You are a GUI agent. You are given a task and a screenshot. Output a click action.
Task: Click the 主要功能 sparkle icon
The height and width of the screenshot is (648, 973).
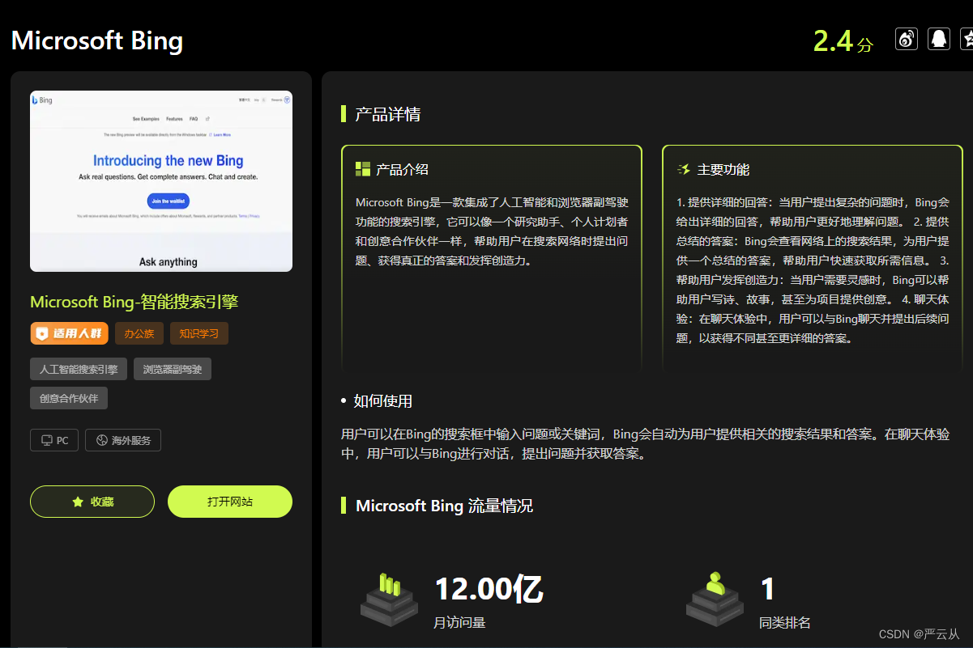[x=684, y=169]
